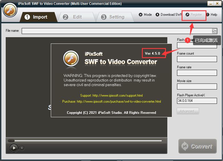Click the Frame rate field
The image size is (223, 161).
point(197,73)
